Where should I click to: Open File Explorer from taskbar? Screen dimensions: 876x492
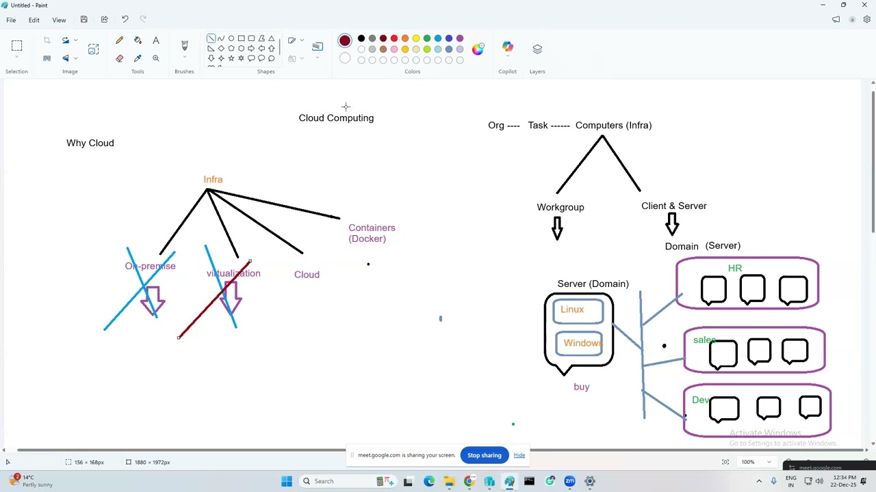click(449, 481)
